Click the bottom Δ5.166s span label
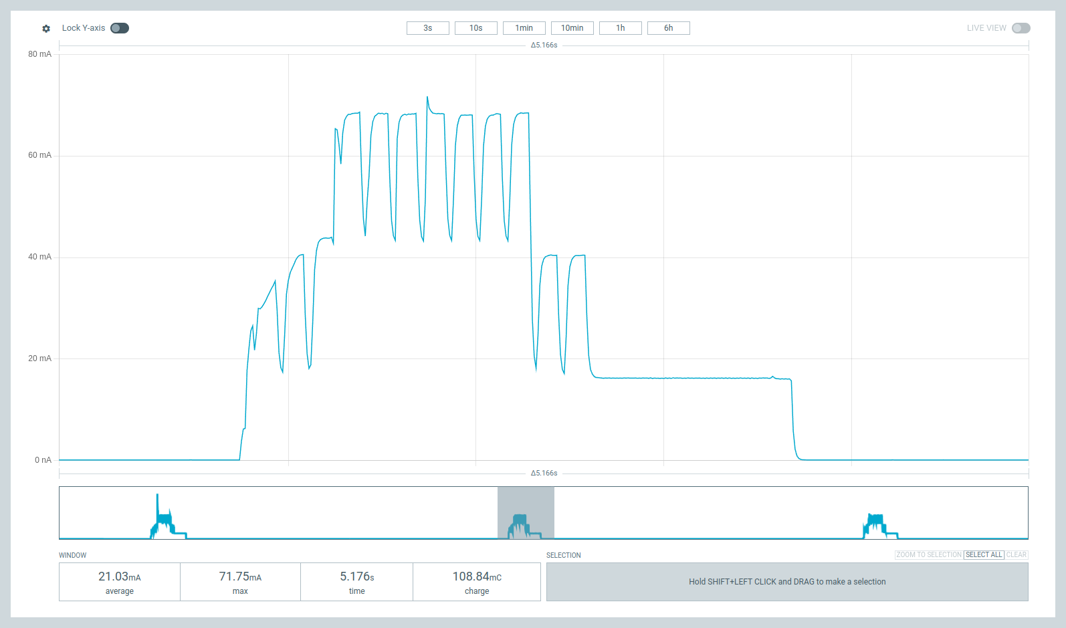Image resolution: width=1066 pixels, height=628 pixels. click(x=544, y=474)
